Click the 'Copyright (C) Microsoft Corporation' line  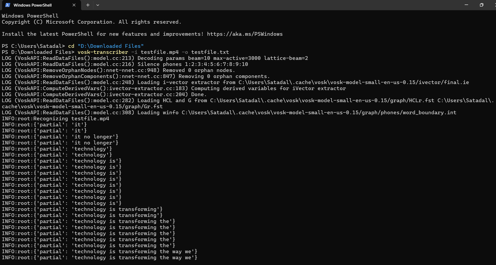click(92, 22)
